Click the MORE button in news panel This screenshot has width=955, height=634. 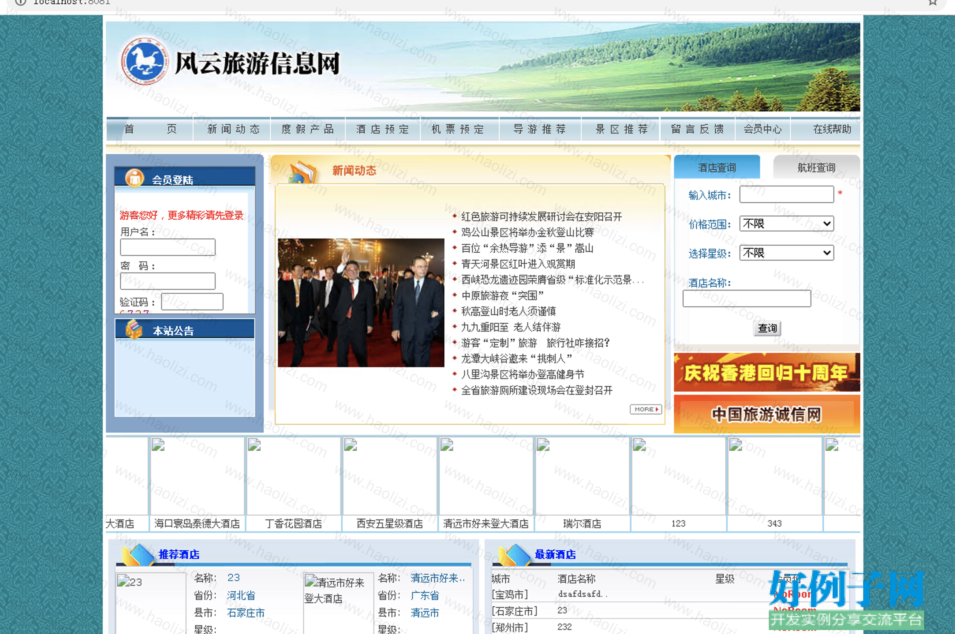[x=646, y=409]
